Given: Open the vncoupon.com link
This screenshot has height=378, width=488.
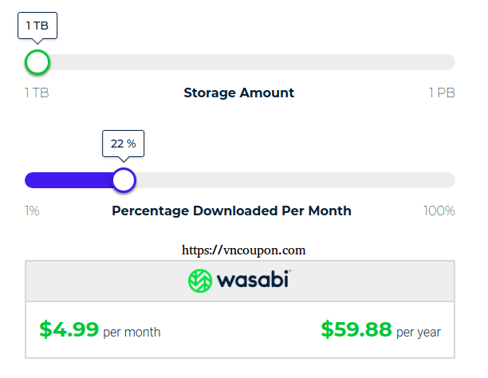Looking at the screenshot, I should point(244,250).
